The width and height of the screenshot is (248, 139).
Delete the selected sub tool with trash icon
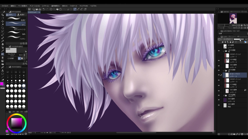tap(26, 43)
